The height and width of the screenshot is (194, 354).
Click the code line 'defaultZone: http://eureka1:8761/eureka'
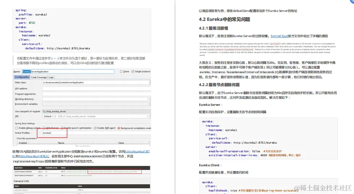coord(58,48)
